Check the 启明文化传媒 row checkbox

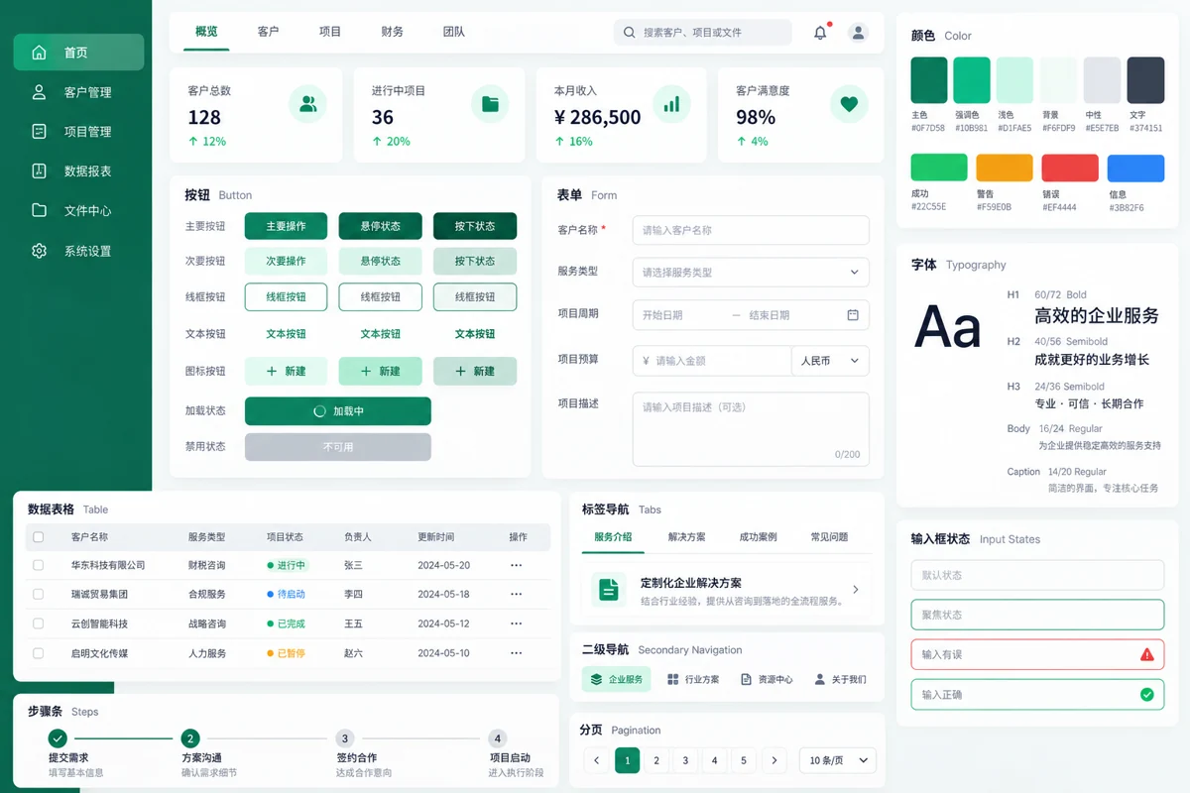tap(39, 653)
